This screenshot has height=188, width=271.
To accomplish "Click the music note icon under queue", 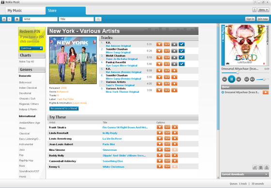I will point(255,167).
